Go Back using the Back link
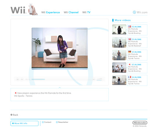Image resolution: width=158 pixels, height=132 pixels. (x=14, y=115)
